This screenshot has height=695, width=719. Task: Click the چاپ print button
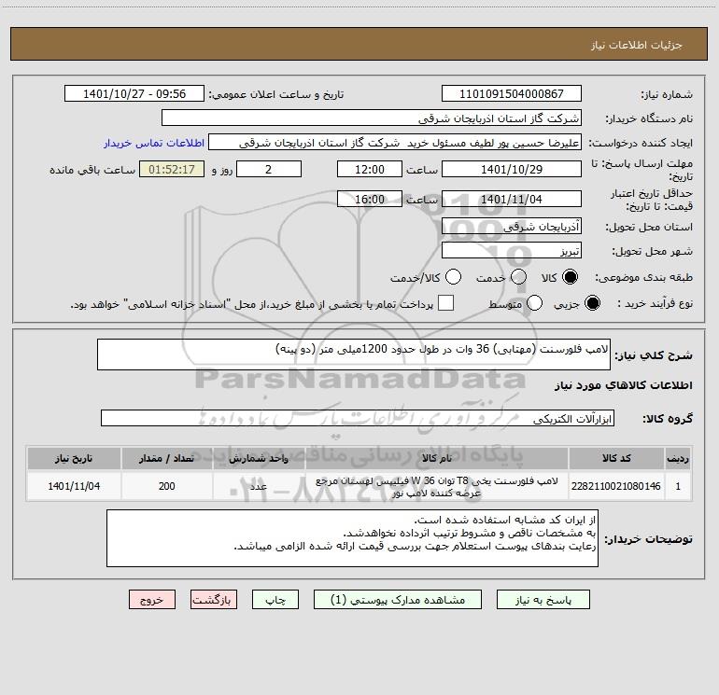[275, 600]
